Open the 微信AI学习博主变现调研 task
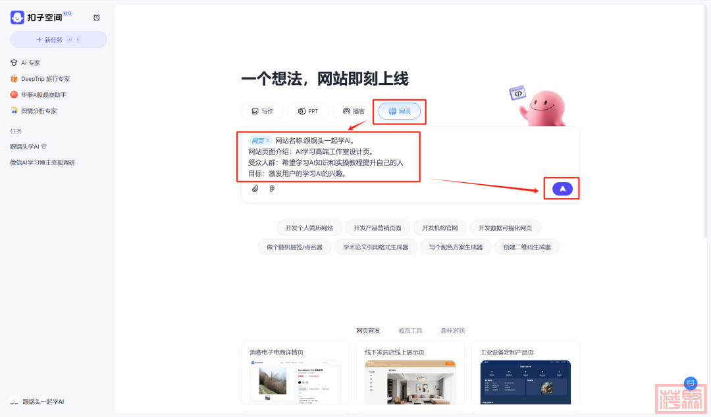Screen dimensions: 711x417 [x=42, y=162]
